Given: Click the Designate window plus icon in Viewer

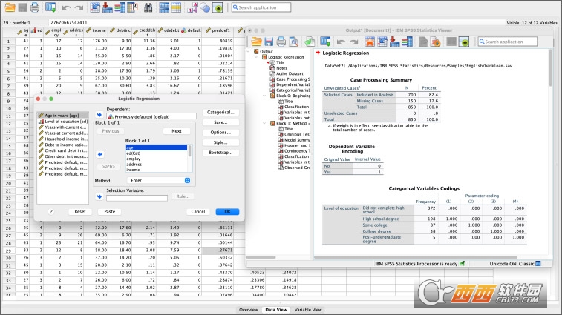Looking at the screenshot, I should (464, 42).
